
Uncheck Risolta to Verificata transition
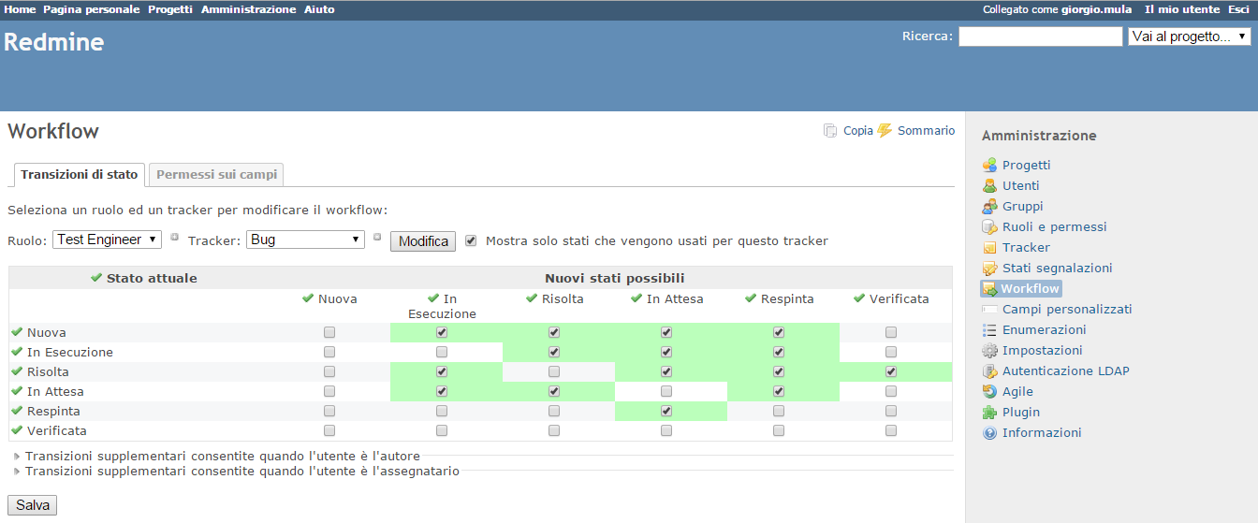891,371
